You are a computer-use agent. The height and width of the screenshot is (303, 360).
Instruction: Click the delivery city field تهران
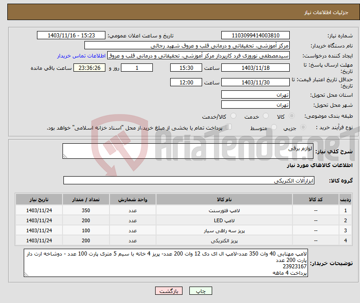256,104
